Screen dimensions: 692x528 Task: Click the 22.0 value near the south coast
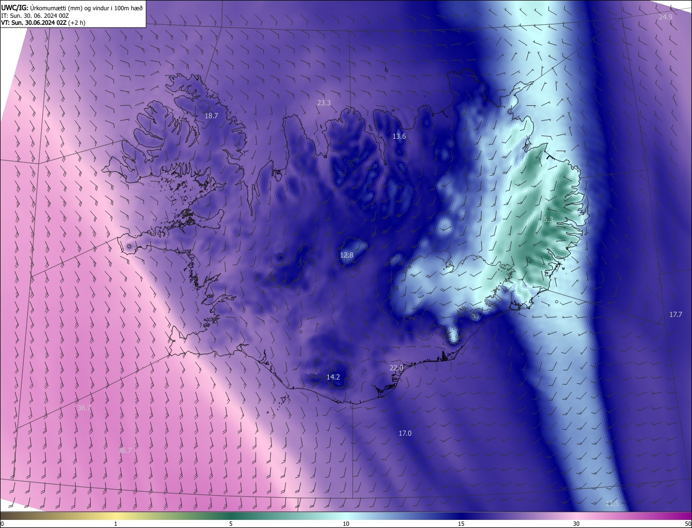tap(396, 368)
